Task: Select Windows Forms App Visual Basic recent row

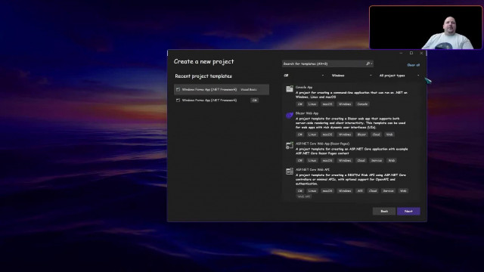Action: click(x=222, y=89)
